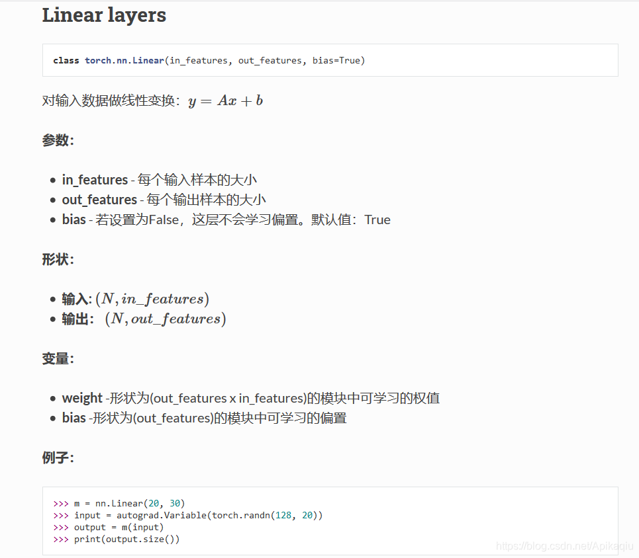Select the weight variable description bullet
This screenshot has width=639, height=558.
[x=250, y=397]
